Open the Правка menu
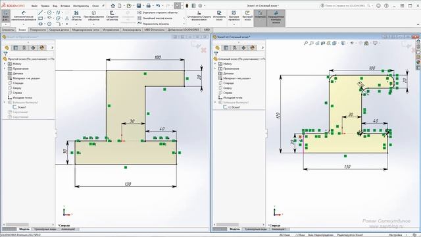The image size is (421, 237). click(45, 6)
